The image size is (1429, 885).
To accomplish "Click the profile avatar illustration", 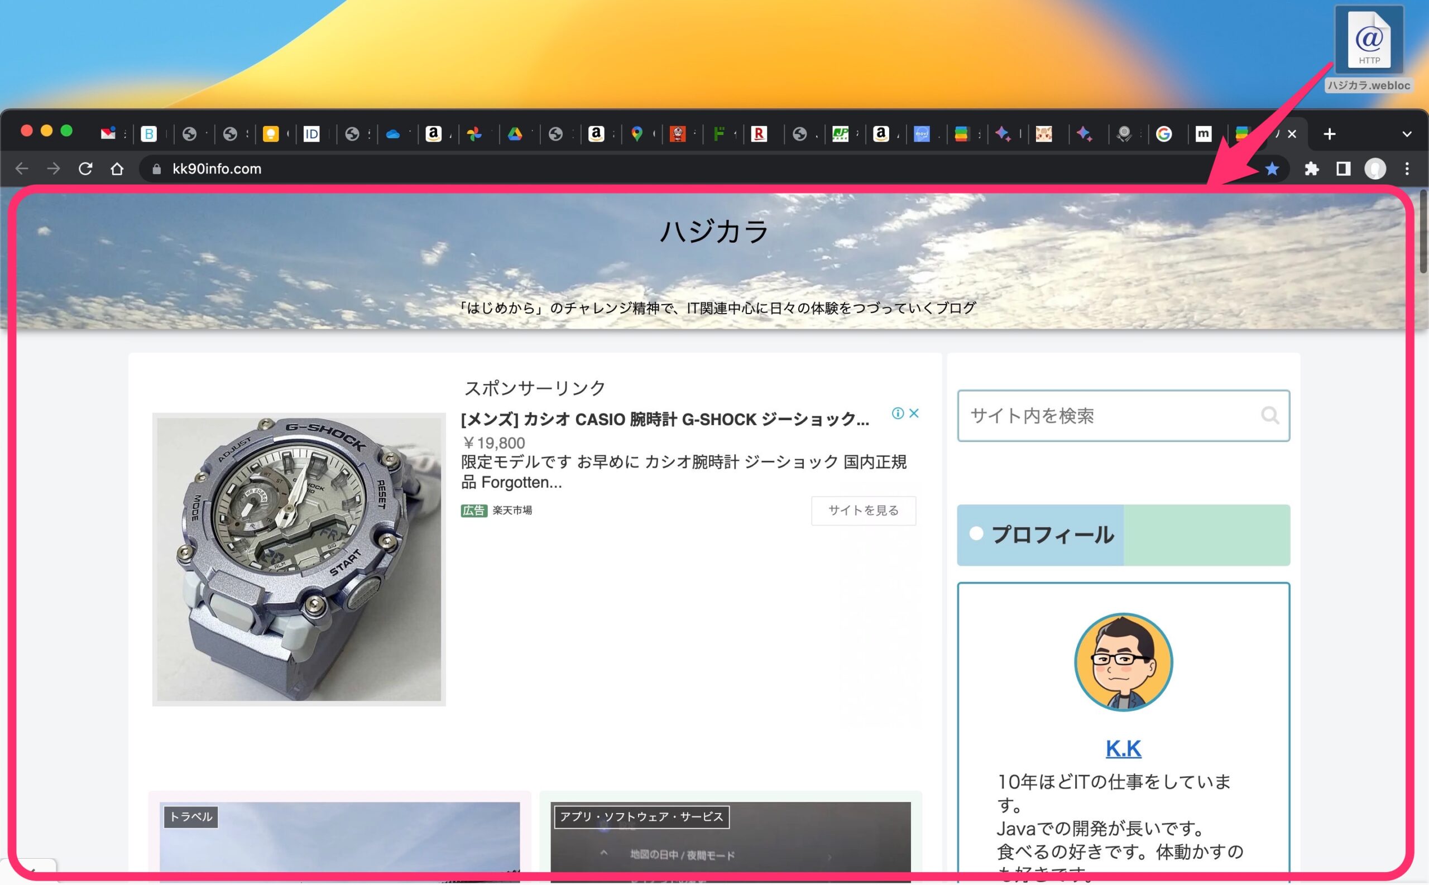I will [x=1124, y=662].
